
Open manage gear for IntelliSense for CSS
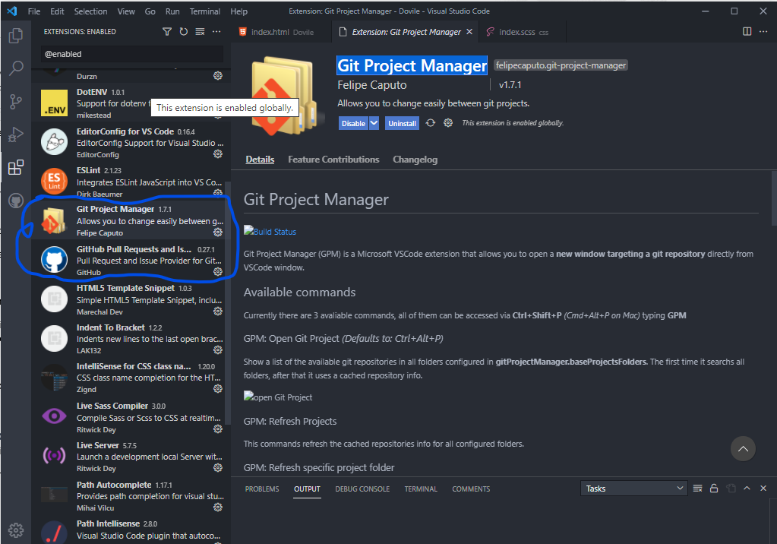[x=217, y=389]
